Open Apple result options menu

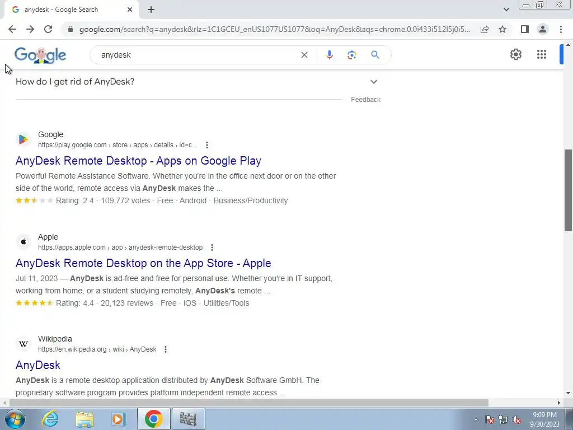click(x=212, y=247)
